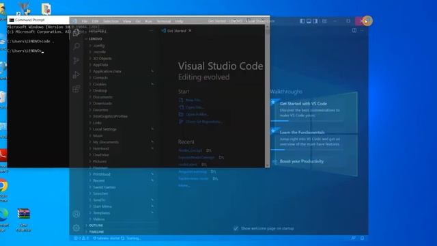Expand the OneDrive folder
The image size is (437, 246).
point(101,155)
